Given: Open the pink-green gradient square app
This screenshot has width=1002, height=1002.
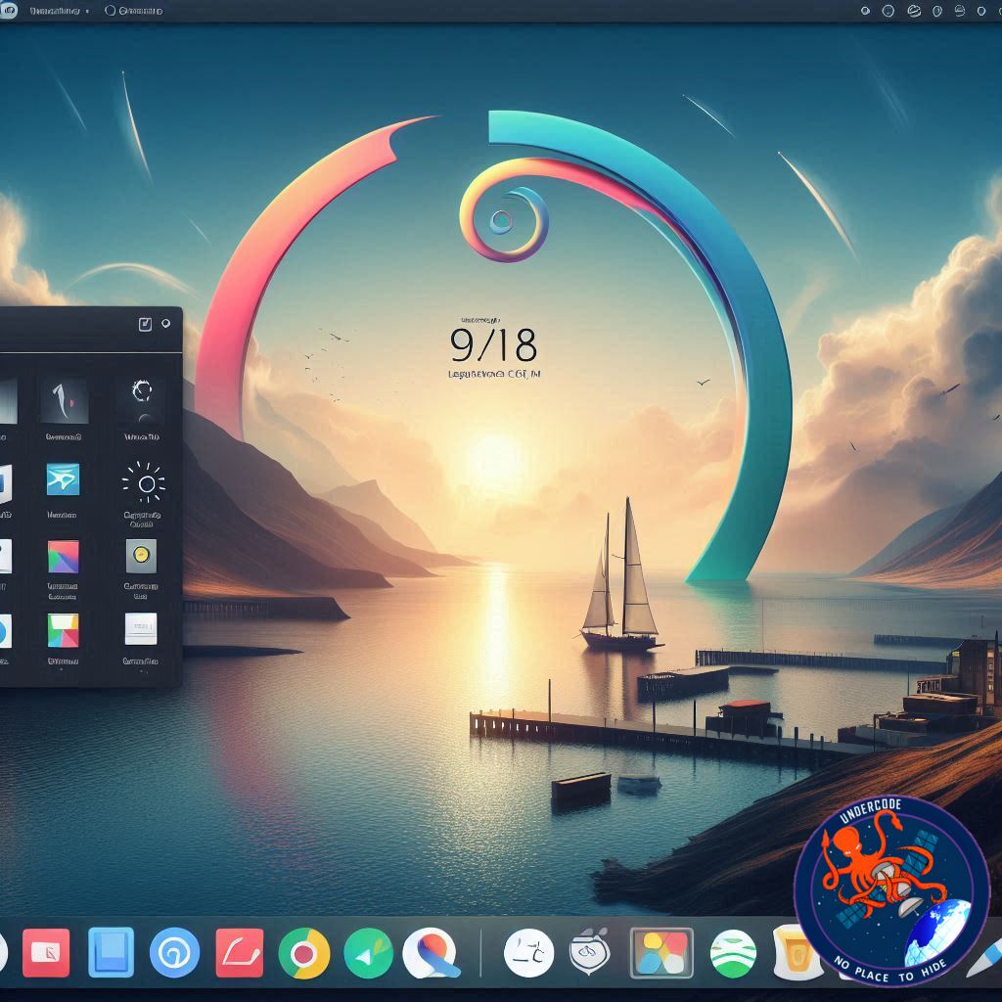Looking at the screenshot, I should point(64,556).
